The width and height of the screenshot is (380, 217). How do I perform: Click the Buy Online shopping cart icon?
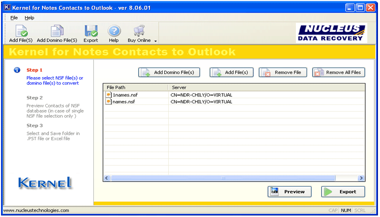pyautogui.click(x=139, y=31)
